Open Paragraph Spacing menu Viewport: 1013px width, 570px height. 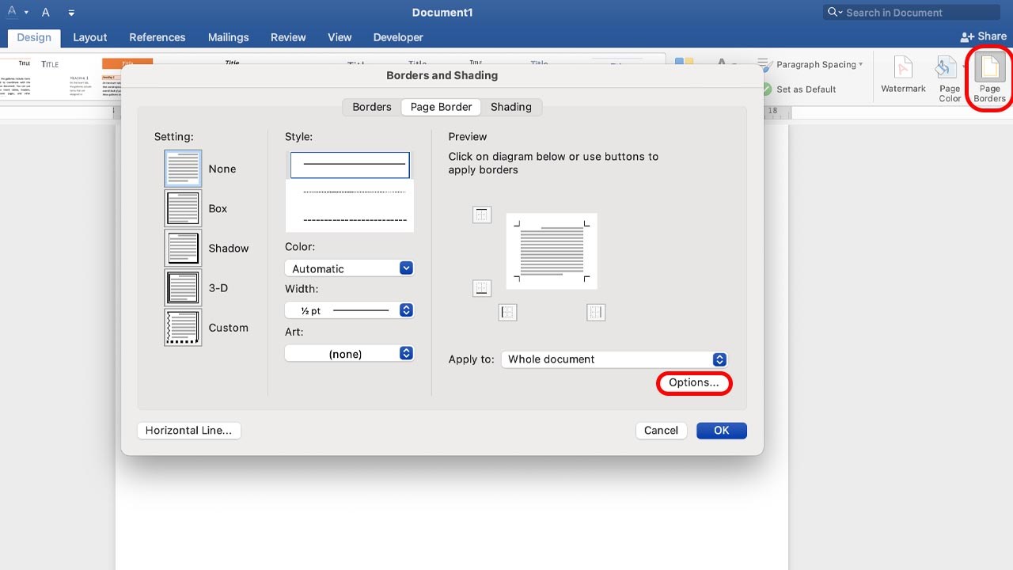pos(820,65)
